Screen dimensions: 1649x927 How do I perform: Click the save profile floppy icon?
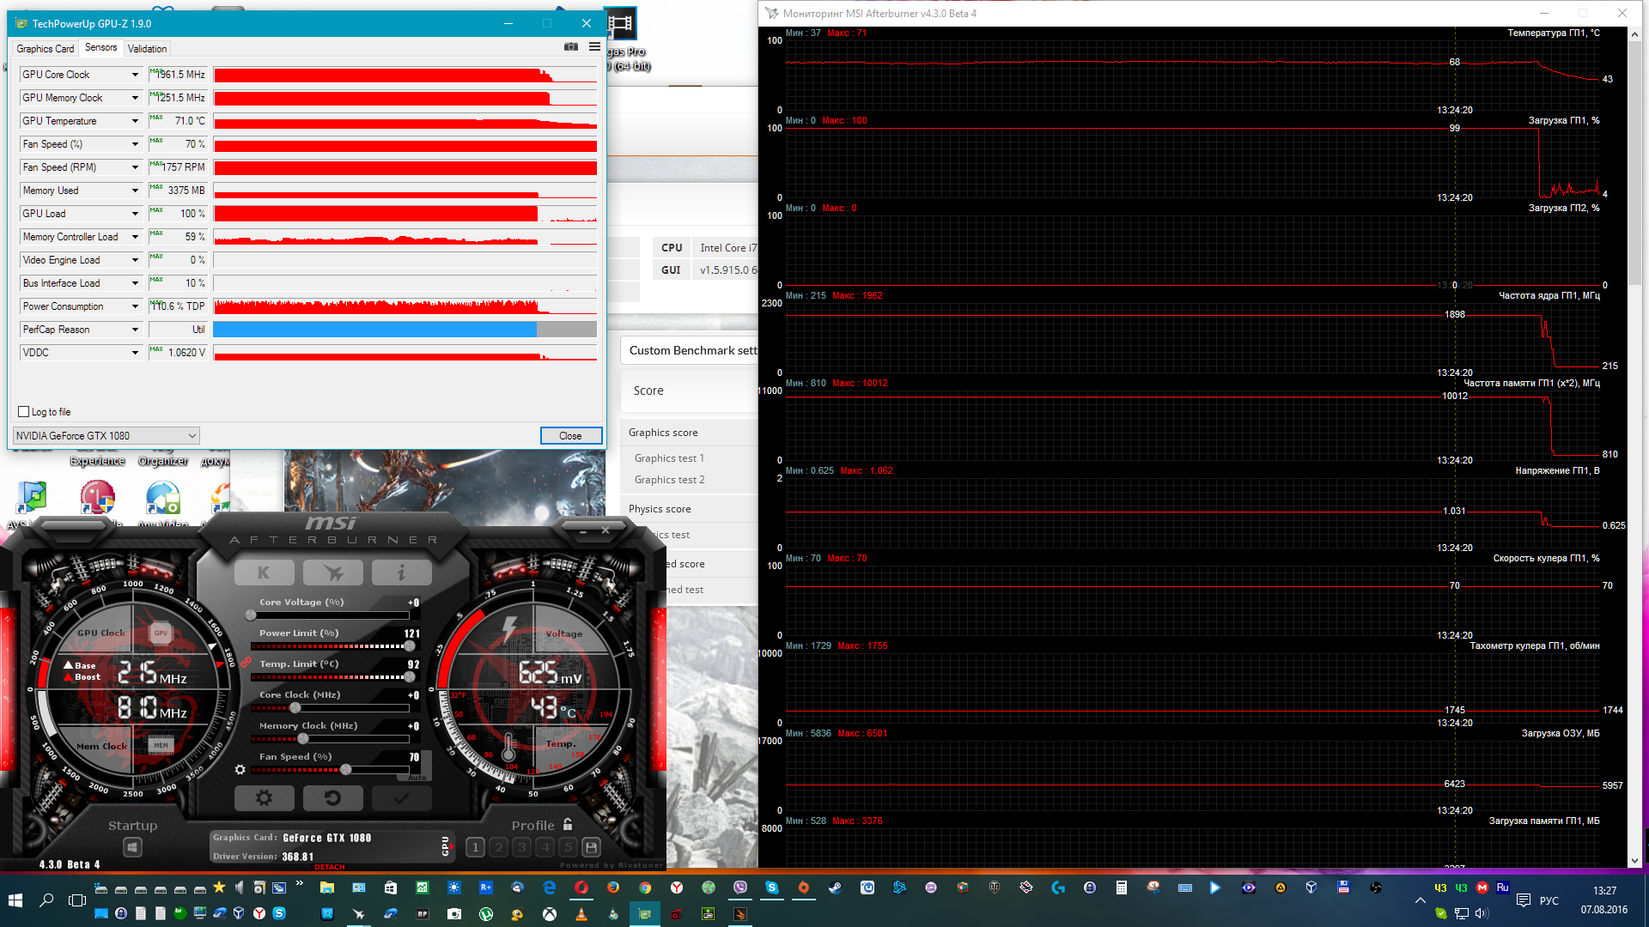pyautogui.click(x=591, y=847)
